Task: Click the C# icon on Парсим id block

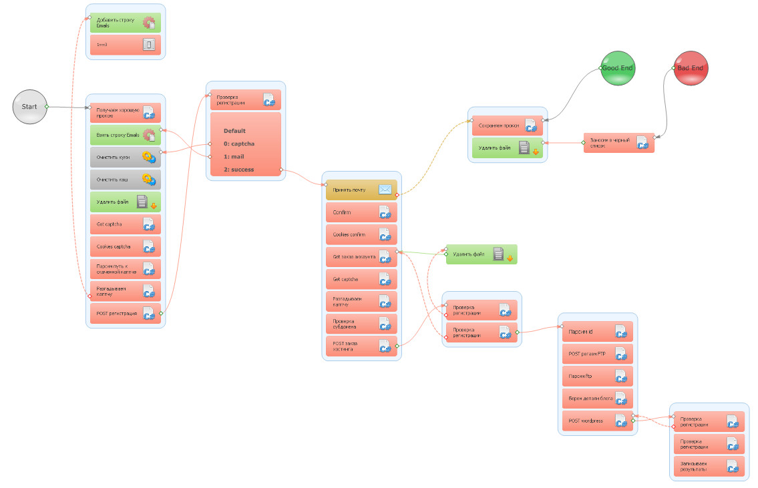Action: point(621,332)
